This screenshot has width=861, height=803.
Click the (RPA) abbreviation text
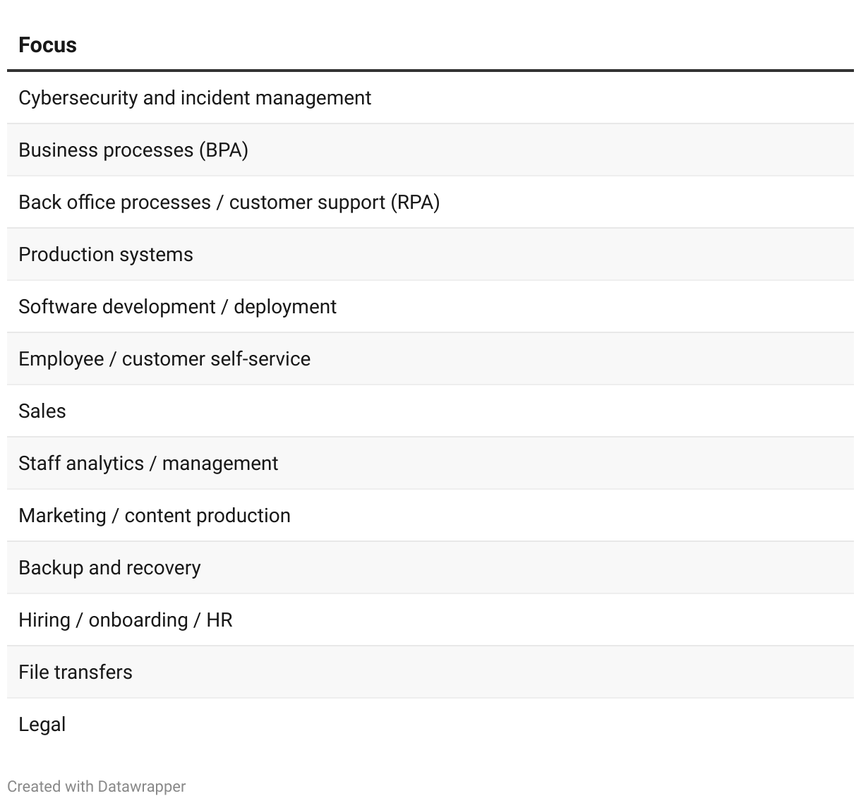(415, 203)
